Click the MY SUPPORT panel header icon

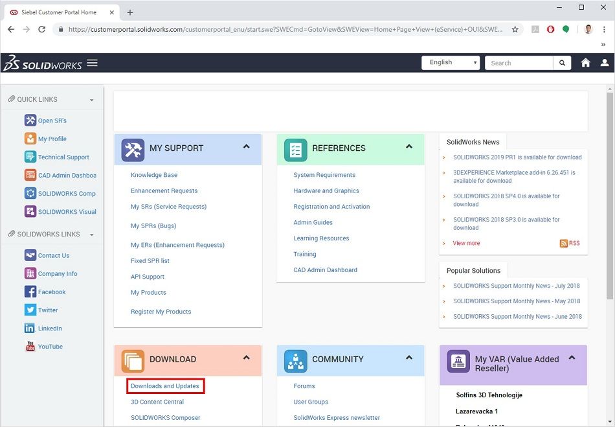(x=133, y=149)
